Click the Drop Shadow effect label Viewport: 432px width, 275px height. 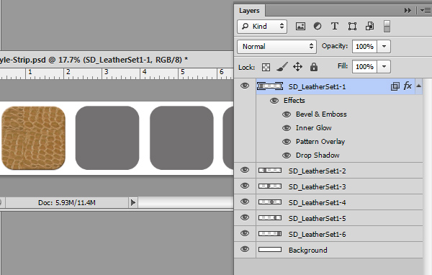pos(318,155)
